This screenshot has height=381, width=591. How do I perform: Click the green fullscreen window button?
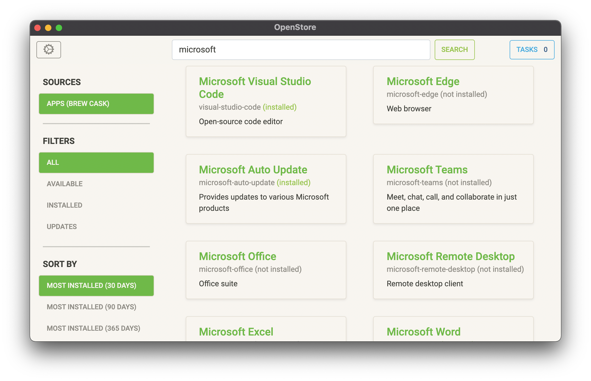pyautogui.click(x=59, y=28)
